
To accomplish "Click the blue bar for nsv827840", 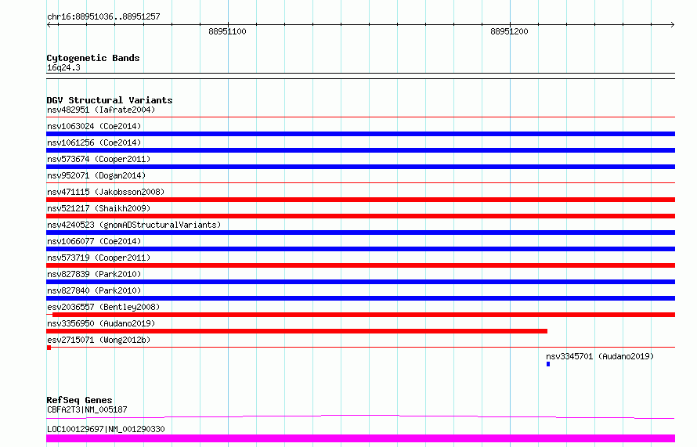I will (x=360, y=298).
